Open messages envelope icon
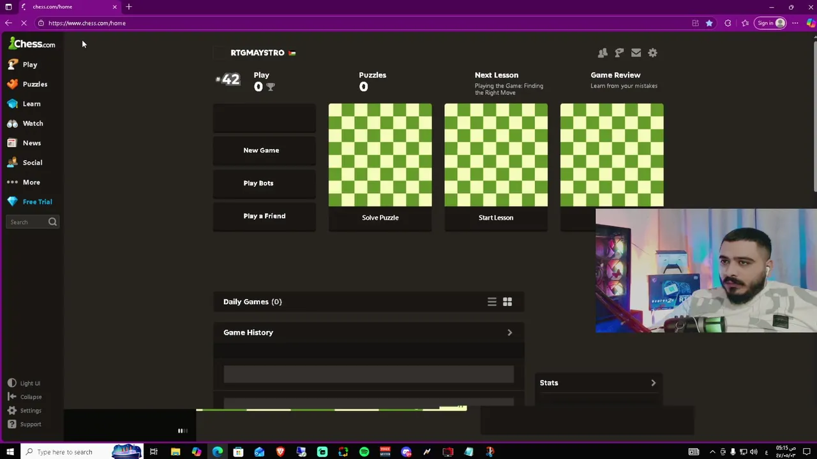 click(x=636, y=53)
